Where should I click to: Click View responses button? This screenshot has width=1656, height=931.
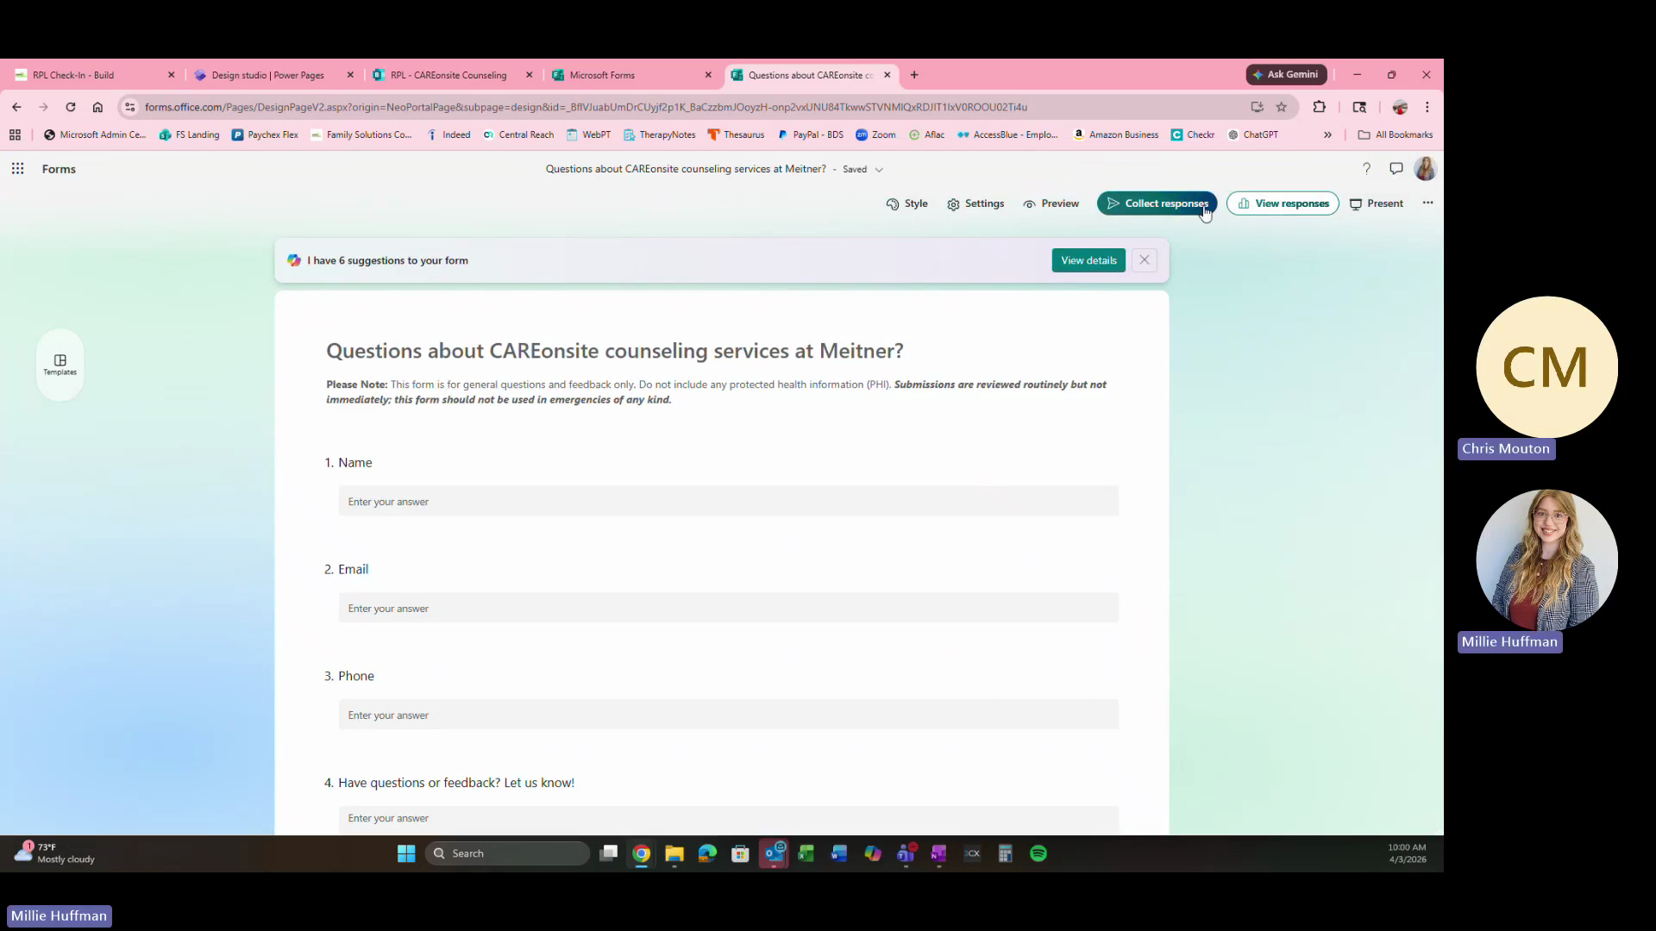pos(1283,203)
